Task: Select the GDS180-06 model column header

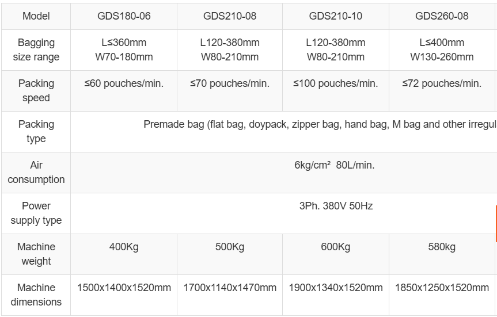Action: pyautogui.click(x=124, y=16)
